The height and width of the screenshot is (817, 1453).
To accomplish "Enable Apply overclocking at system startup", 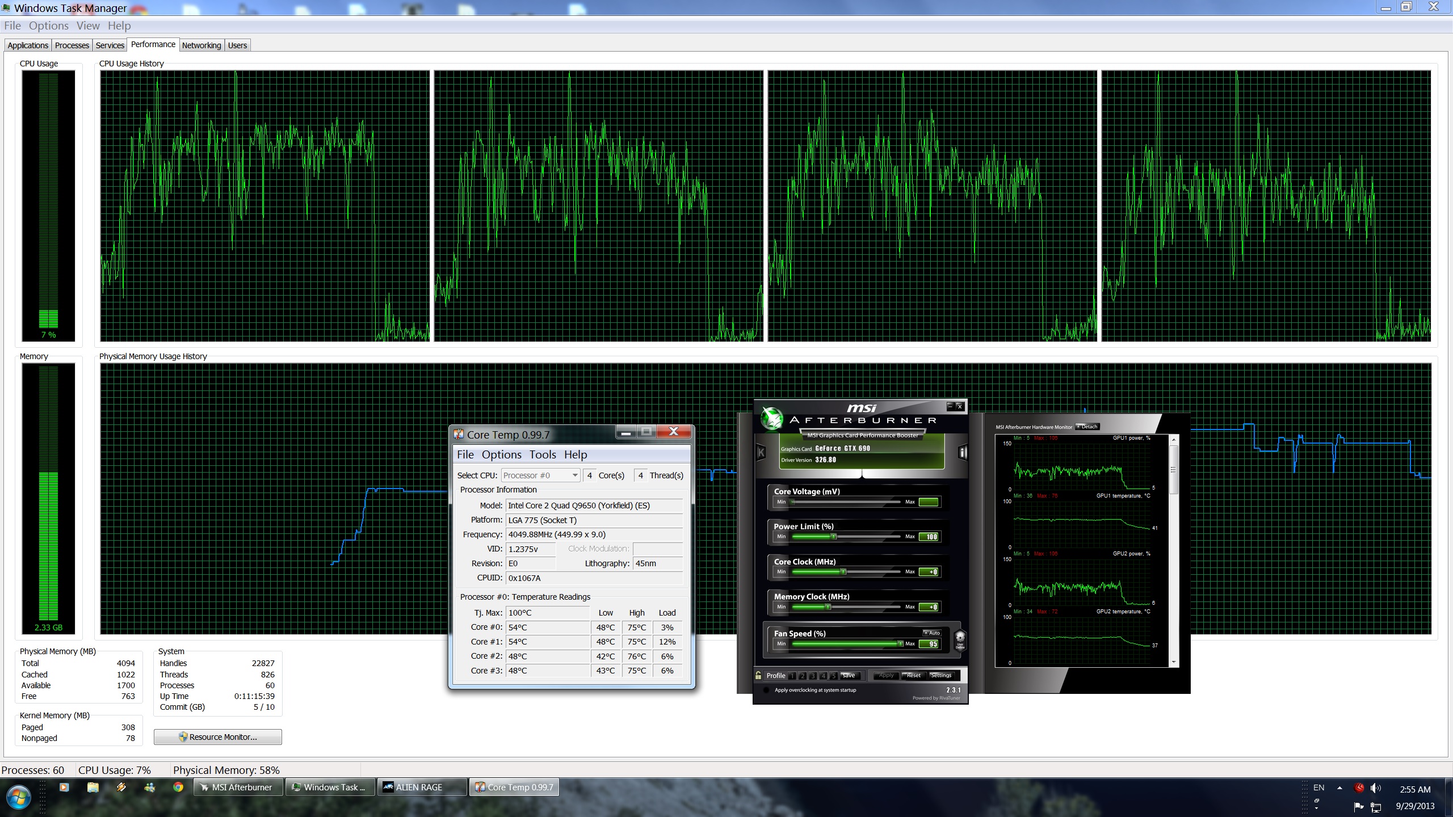I will coord(766,690).
